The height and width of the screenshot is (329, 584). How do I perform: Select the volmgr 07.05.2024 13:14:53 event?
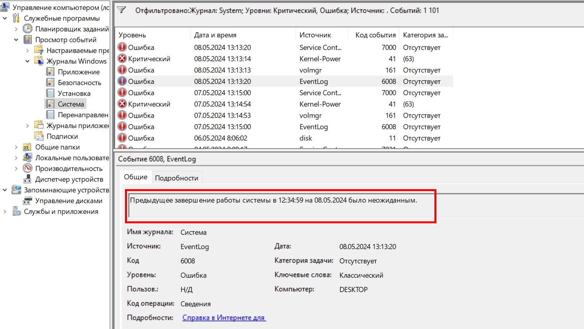[x=284, y=115]
